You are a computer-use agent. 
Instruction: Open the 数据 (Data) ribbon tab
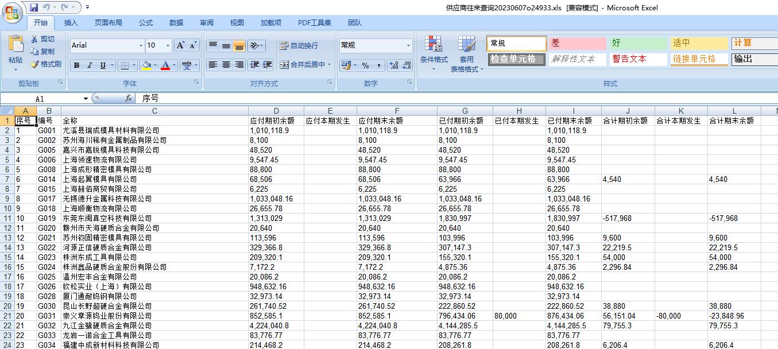point(176,23)
